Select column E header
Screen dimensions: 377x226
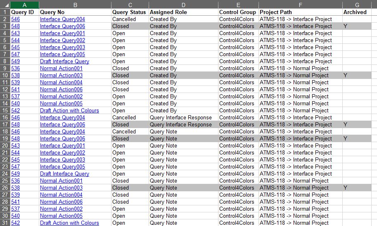[x=238, y=5]
